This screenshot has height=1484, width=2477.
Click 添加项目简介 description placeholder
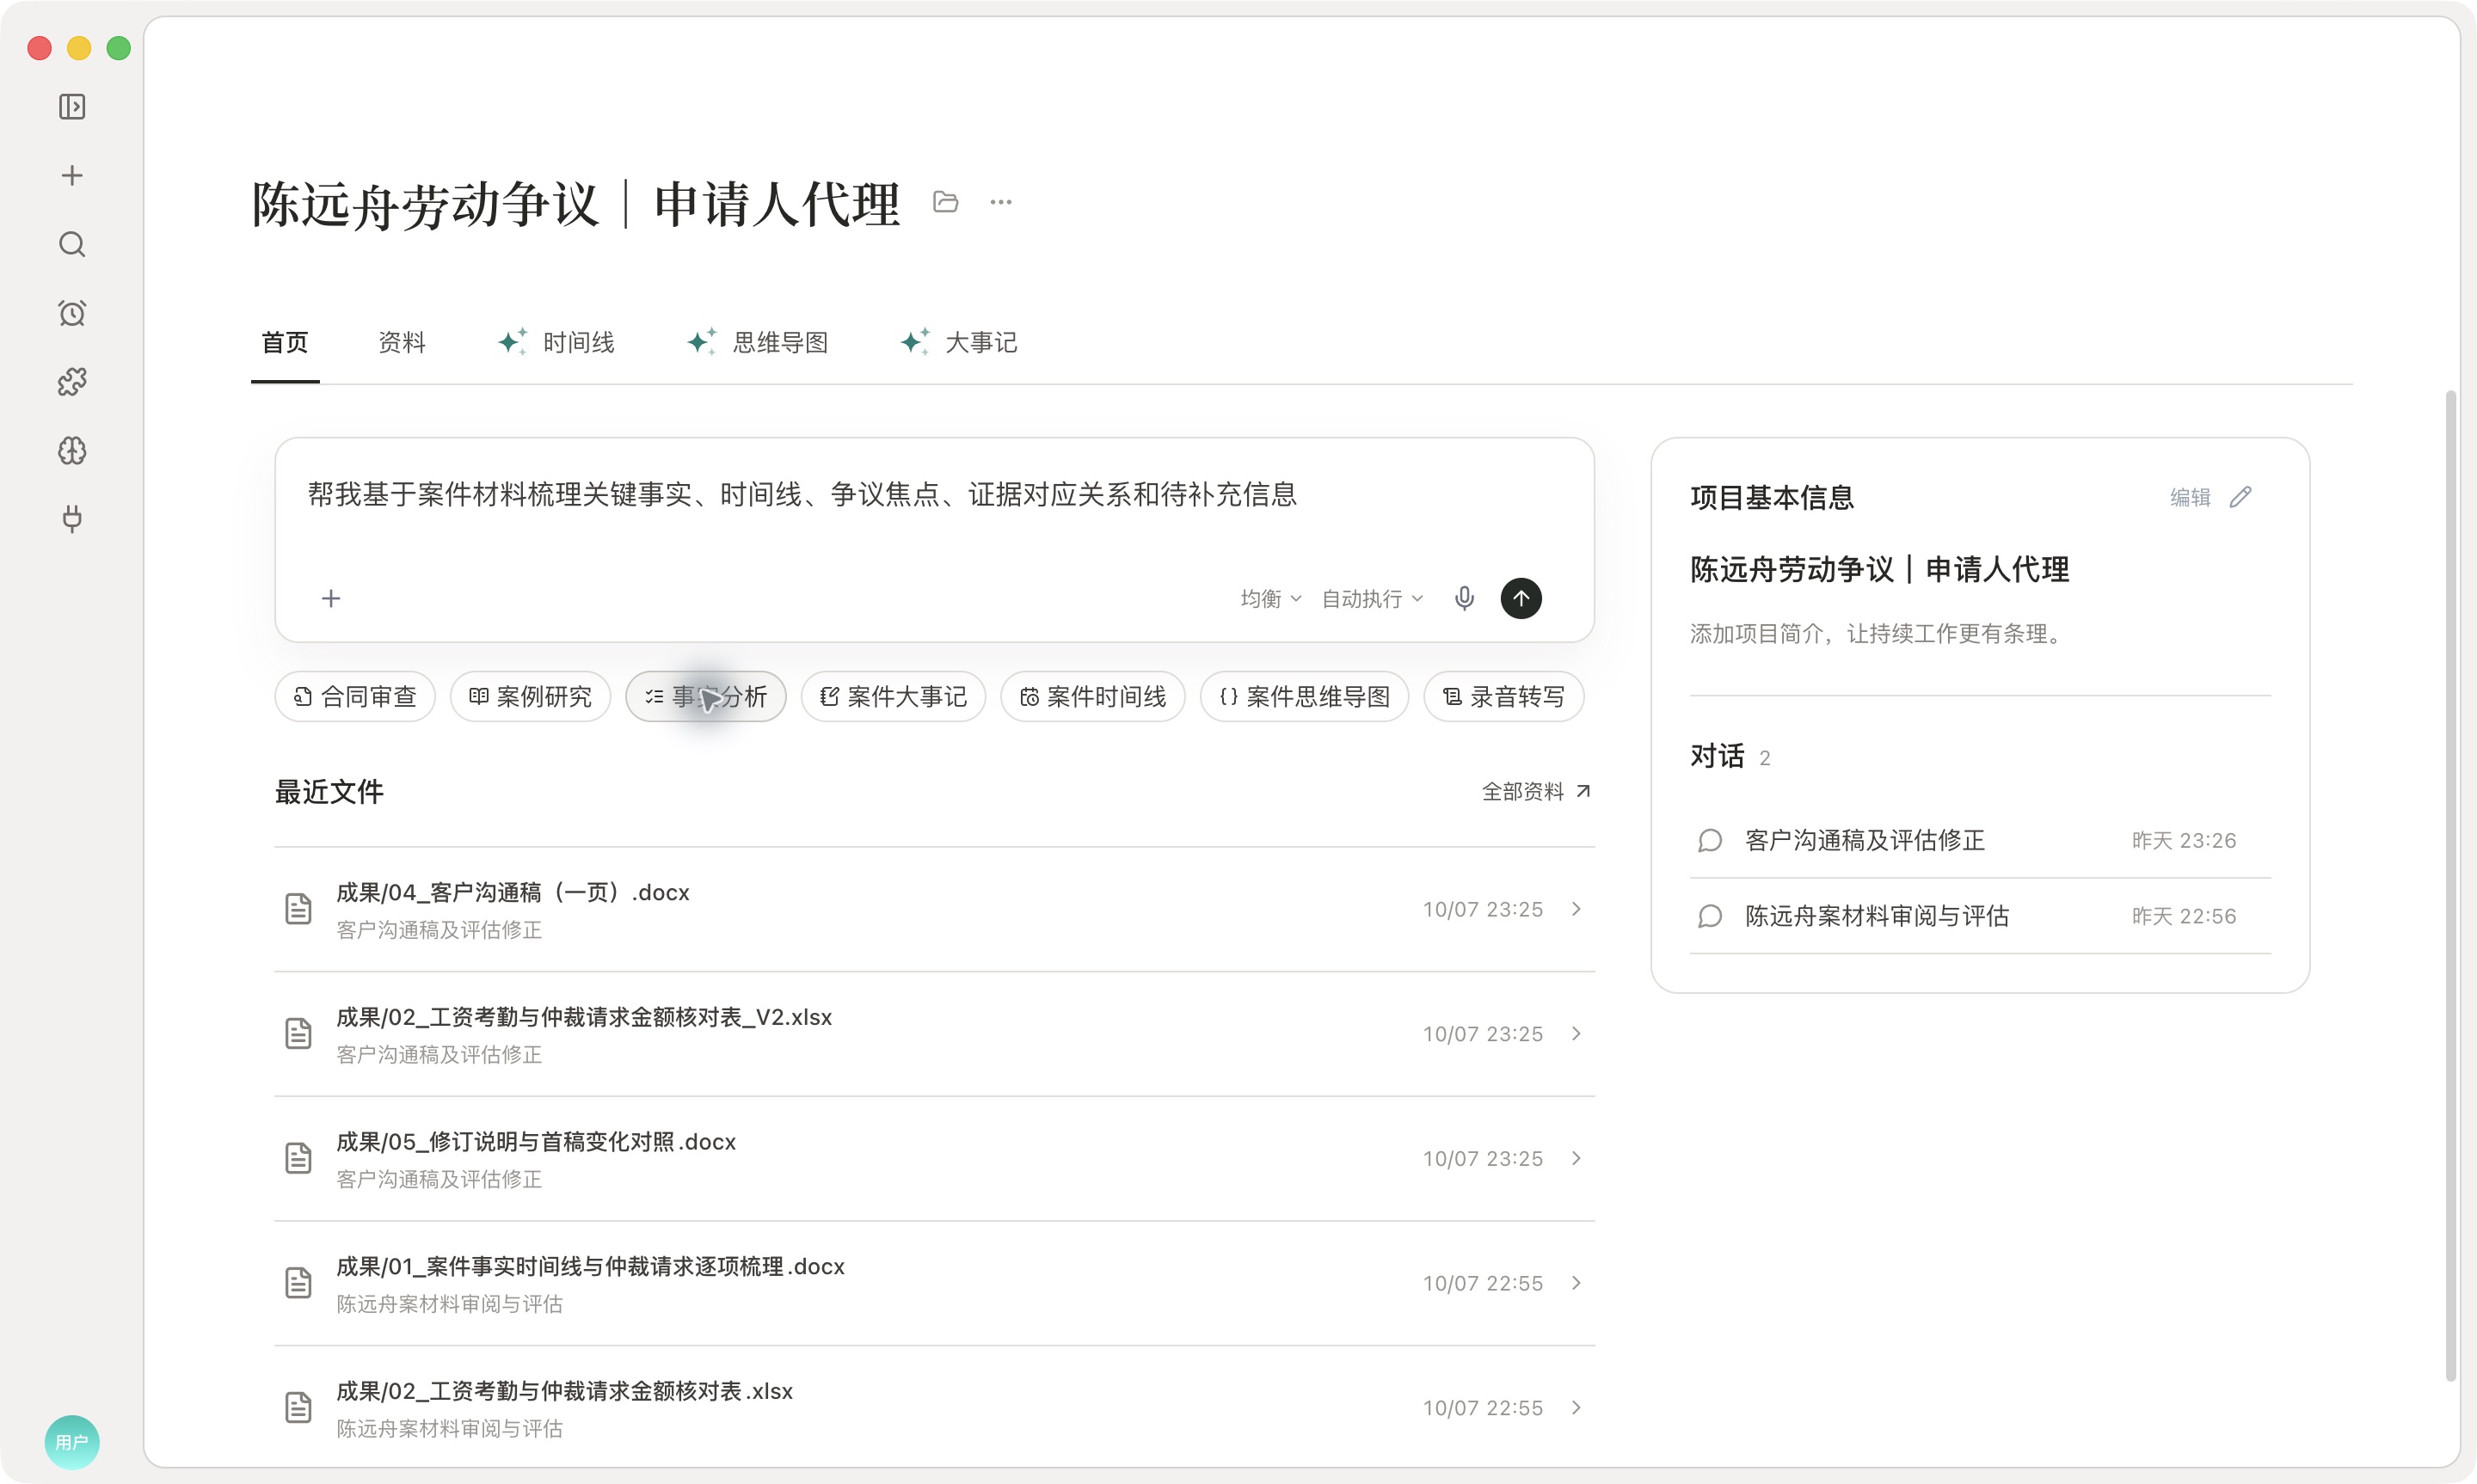1878,633
